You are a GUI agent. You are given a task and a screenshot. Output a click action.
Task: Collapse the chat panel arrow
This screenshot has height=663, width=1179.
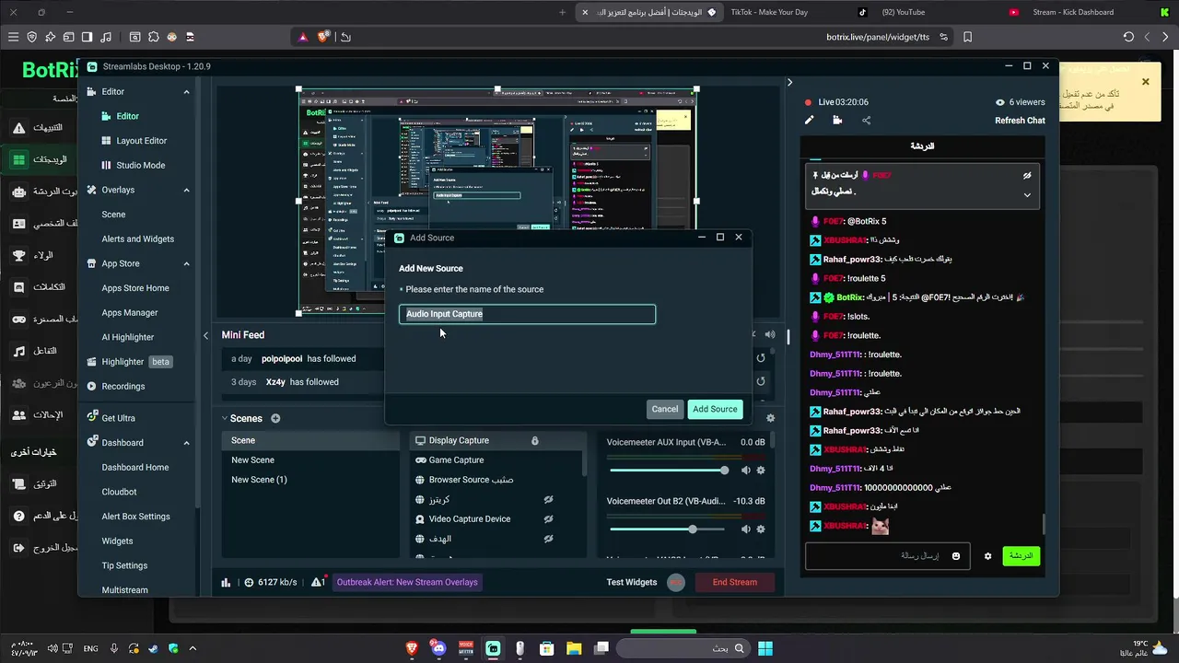click(789, 83)
